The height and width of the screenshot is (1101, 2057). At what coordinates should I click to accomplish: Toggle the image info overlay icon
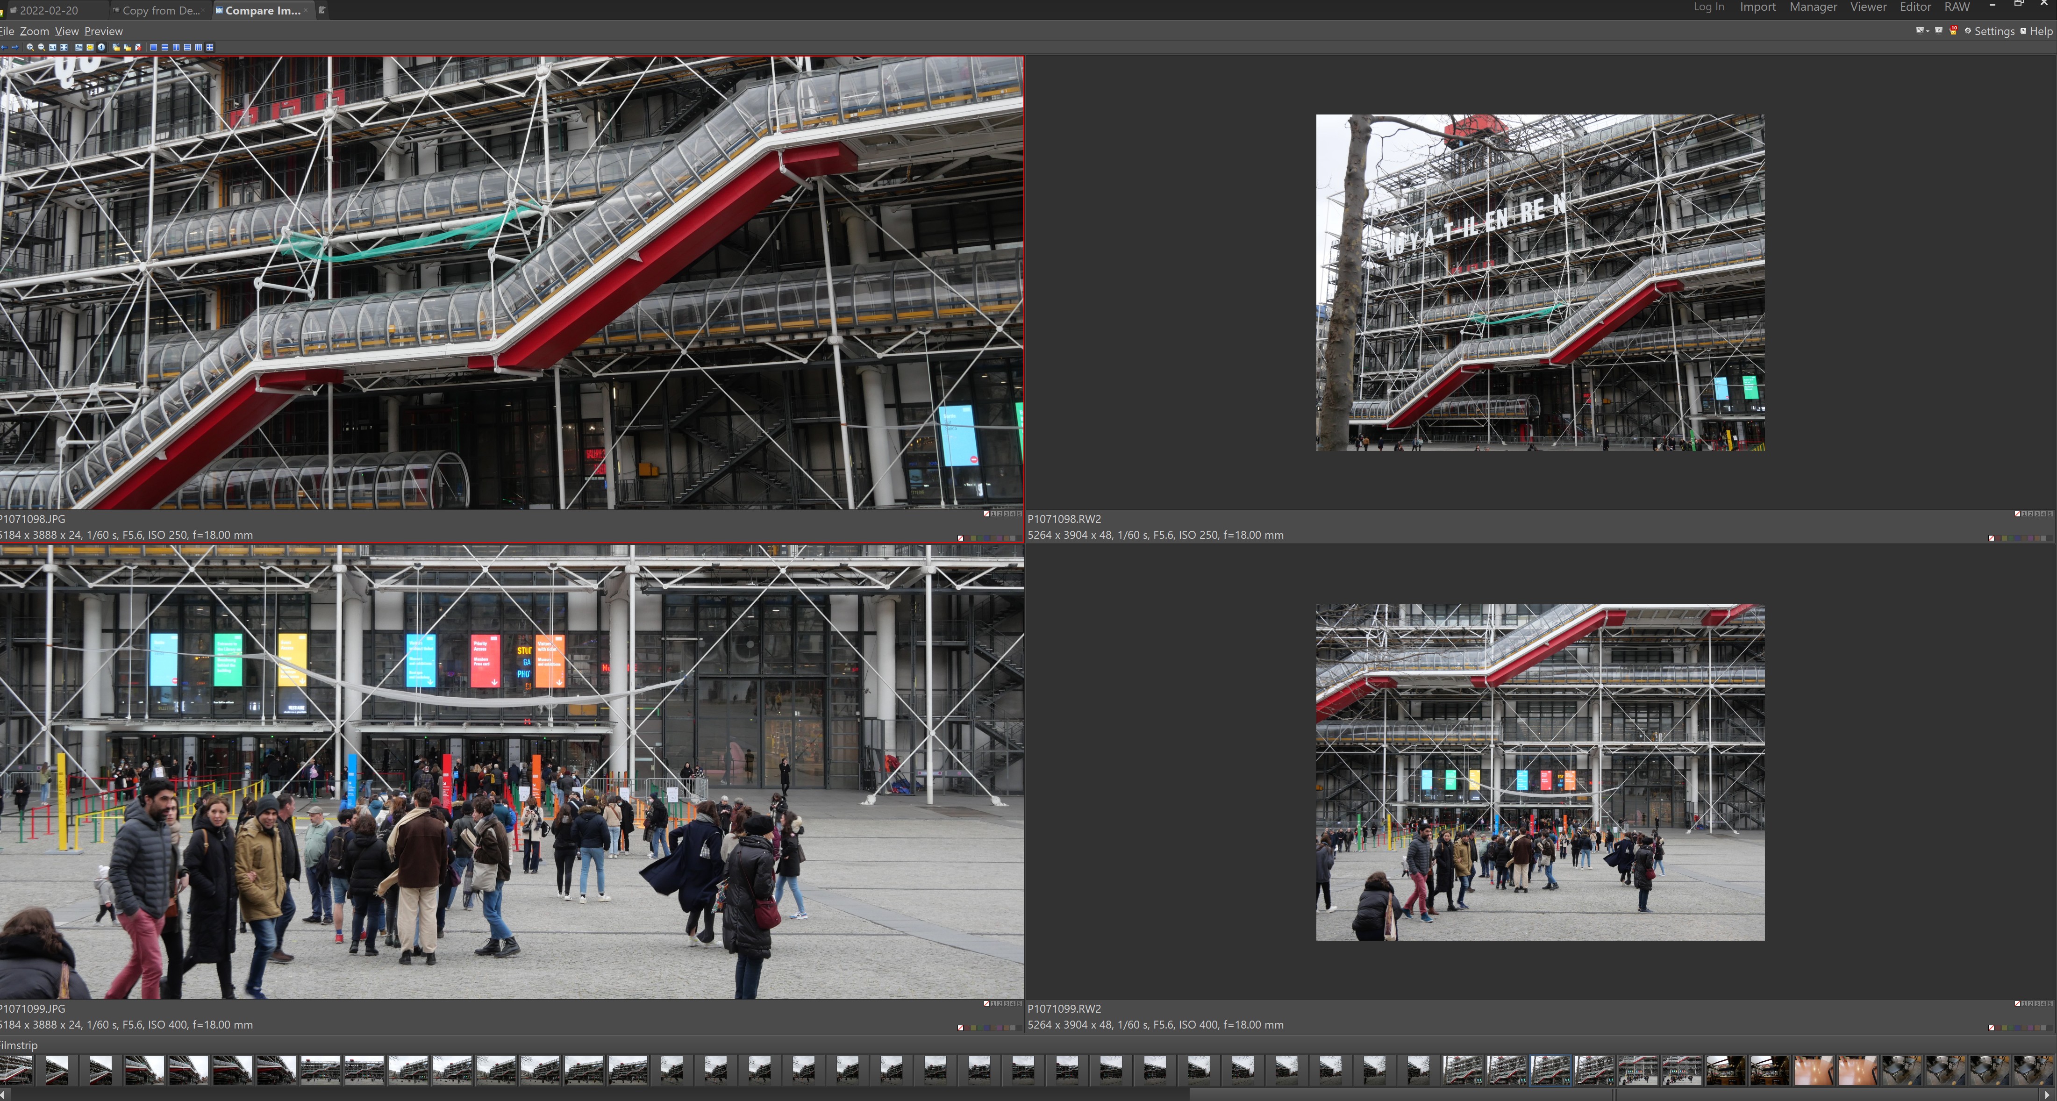coord(101,47)
